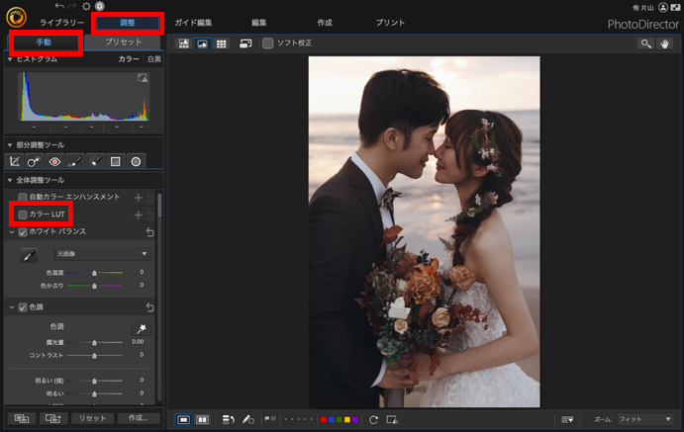Viewport: 684px width, 432px height.
Task: Select the crop and straighten tool
Action: pos(15,161)
